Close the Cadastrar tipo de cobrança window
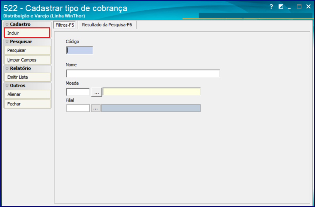Screen dimensions: 315x207 [x=308, y=7]
